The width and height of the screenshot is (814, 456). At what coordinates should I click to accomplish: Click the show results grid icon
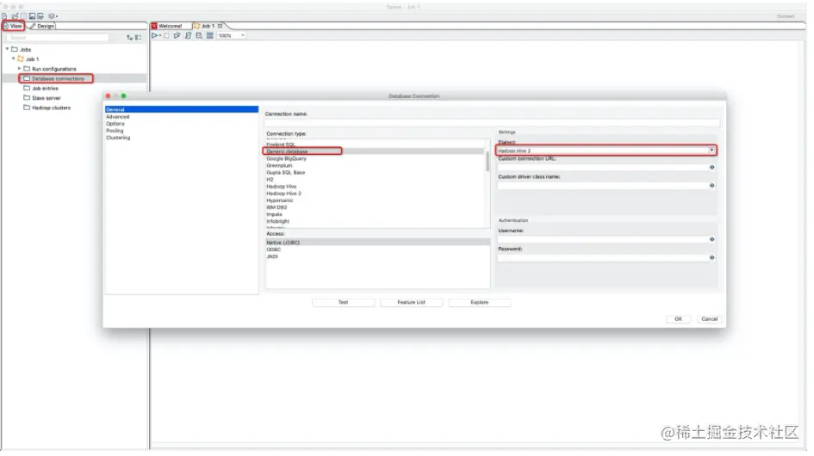coord(209,35)
